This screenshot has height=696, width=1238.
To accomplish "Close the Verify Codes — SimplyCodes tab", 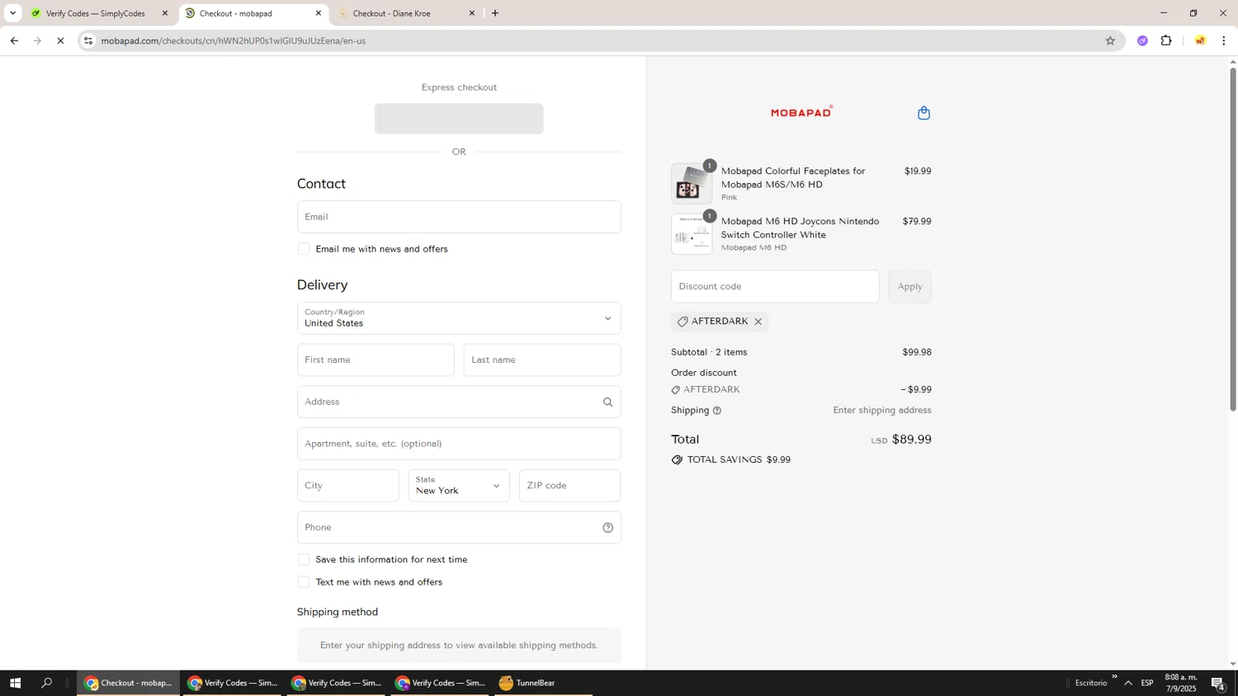I will click(x=165, y=13).
